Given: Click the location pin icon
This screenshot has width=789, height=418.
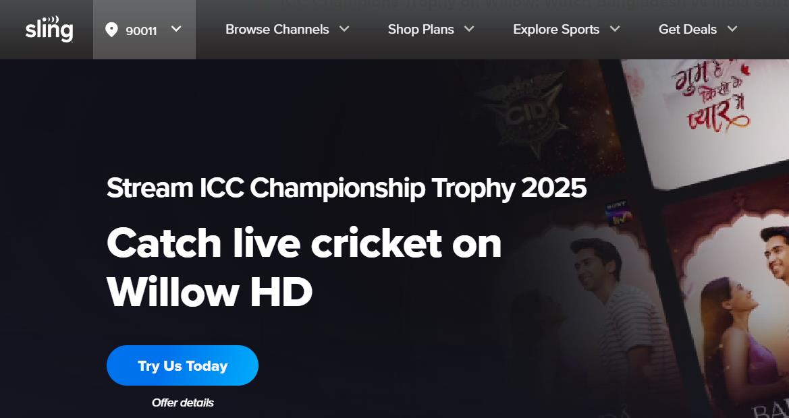Looking at the screenshot, I should point(111,30).
